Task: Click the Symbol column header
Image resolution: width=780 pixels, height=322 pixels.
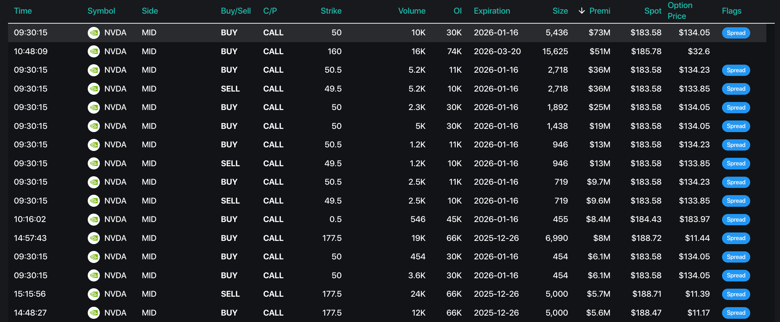Action: click(x=101, y=11)
